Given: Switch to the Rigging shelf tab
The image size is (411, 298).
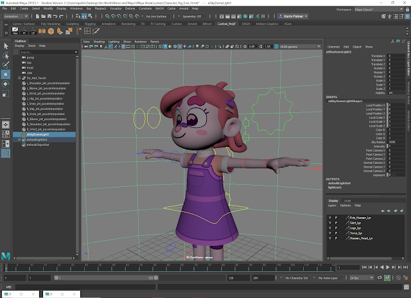Looking at the screenshot, I should click(x=90, y=24).
